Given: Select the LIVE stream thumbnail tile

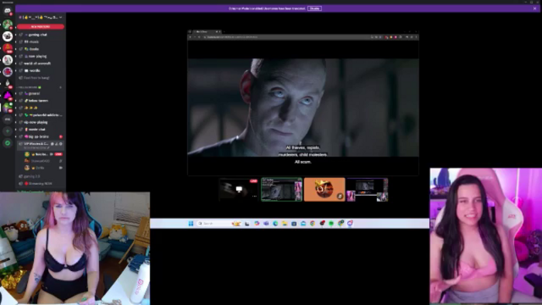Looking at the screenshot, I should click(238, 190).
